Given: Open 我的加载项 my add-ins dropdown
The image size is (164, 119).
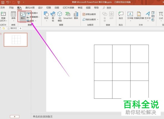Looking at the screenshot, I should coord(90,20).
